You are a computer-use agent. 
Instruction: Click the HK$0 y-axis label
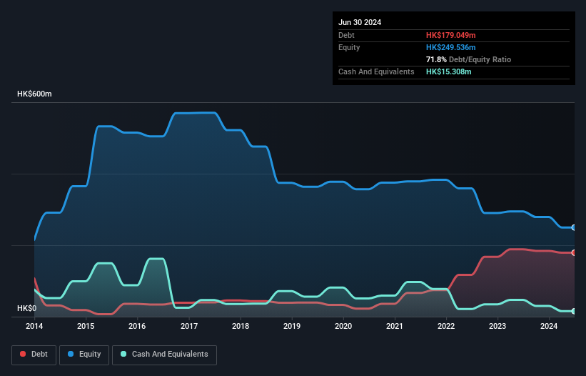coord(26,308)
